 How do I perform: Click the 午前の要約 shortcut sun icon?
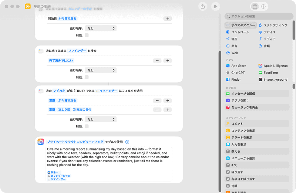point(28,6)
